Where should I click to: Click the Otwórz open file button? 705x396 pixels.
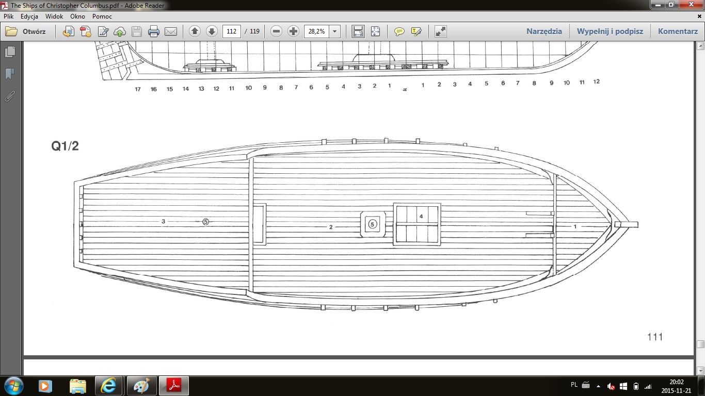coord(26,31)
